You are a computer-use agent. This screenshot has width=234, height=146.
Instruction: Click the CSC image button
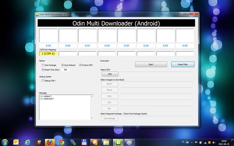click(x=109, y=102)
